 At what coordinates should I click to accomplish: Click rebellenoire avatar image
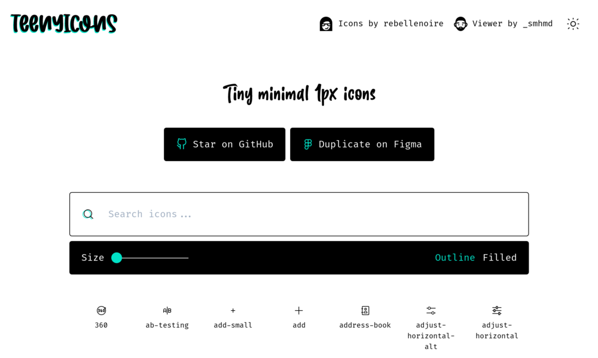[326, 24]
